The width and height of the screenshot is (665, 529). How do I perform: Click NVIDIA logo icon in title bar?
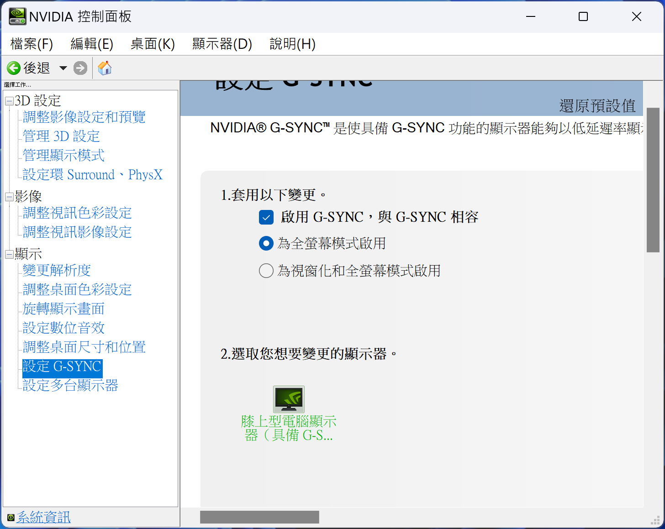click(17, 16)
